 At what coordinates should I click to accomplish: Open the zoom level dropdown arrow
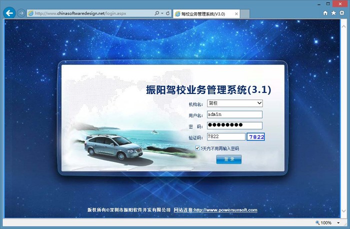(338, 223)
